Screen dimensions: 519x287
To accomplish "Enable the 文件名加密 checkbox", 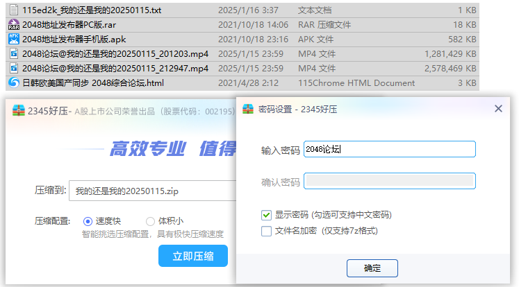I will tap(266, 231).
